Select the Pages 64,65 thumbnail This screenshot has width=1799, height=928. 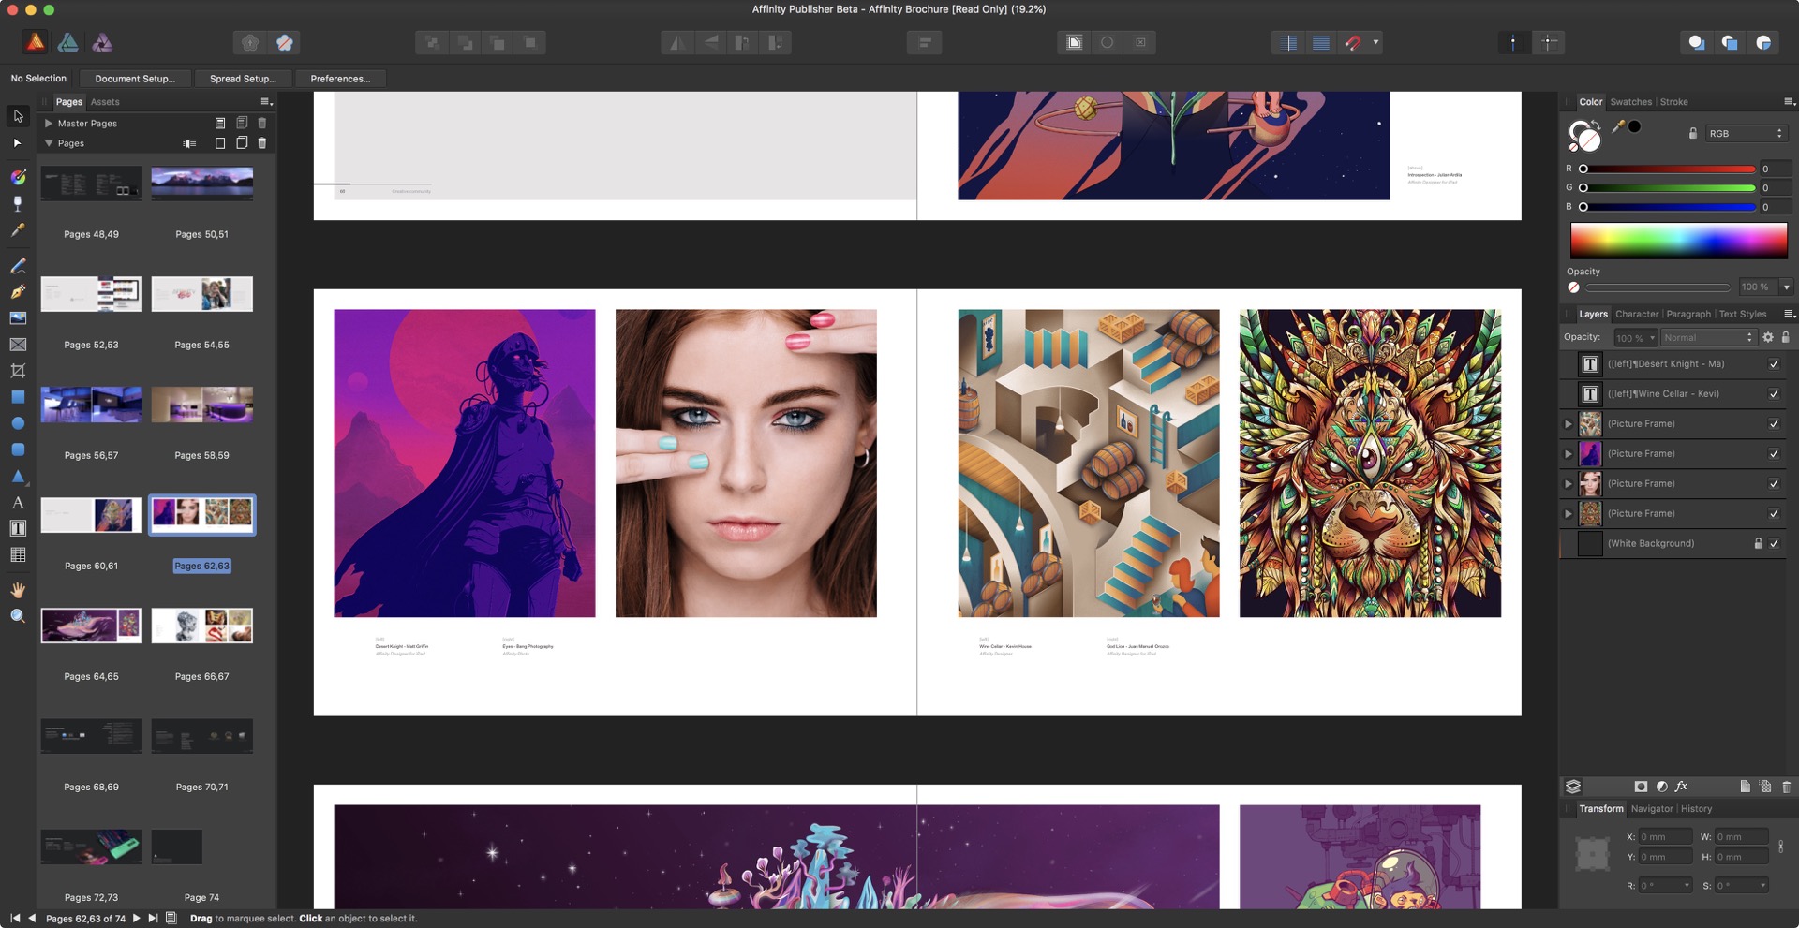pyautogui.click(x=92, y=626)
